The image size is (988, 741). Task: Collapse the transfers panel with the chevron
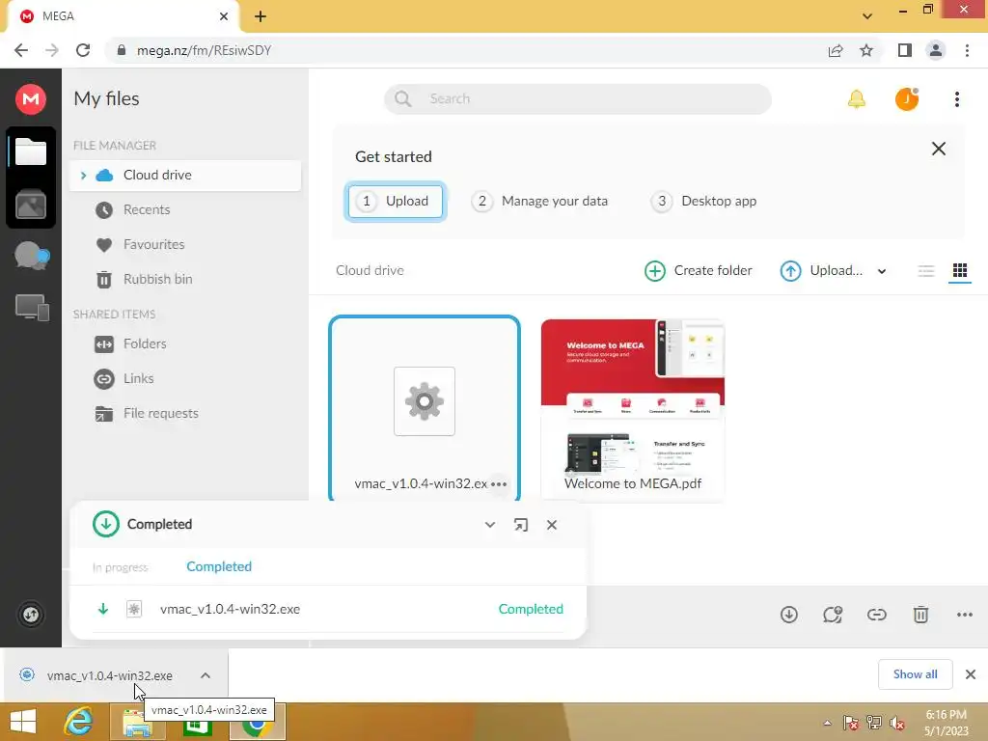tap(489, 525)
